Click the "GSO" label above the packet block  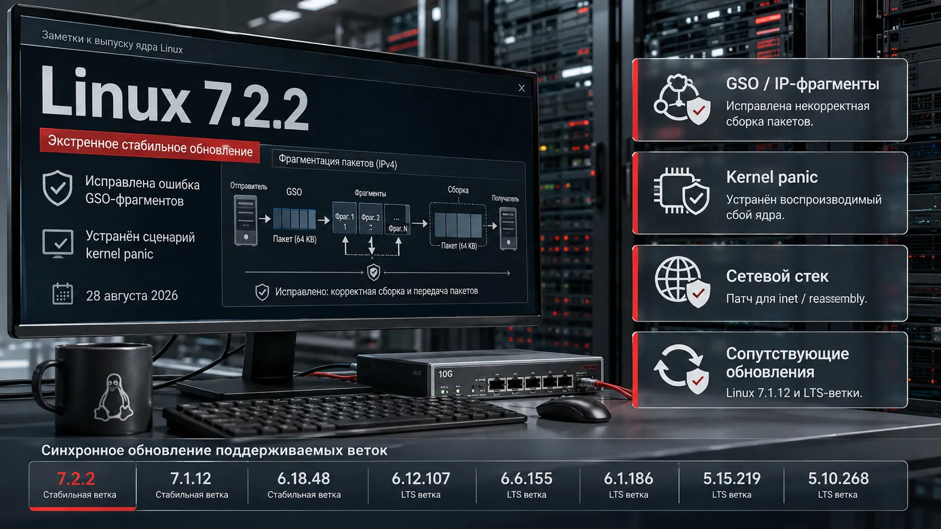tap(294, 192)
